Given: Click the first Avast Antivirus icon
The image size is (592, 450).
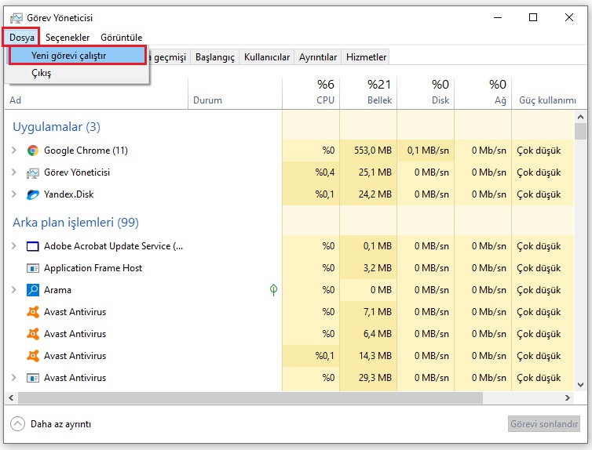Looking at the screenshot, I should [x=33, y=312].
